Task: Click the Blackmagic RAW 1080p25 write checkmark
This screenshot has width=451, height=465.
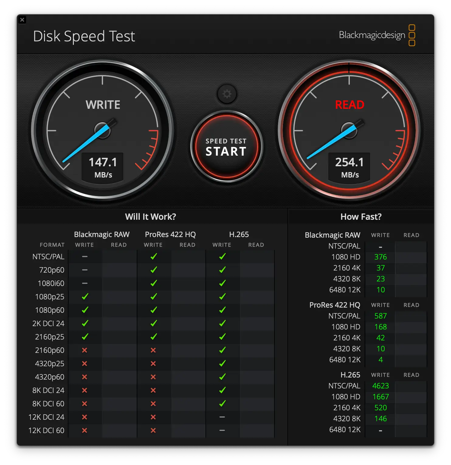Action: click(x=85, y=297)
